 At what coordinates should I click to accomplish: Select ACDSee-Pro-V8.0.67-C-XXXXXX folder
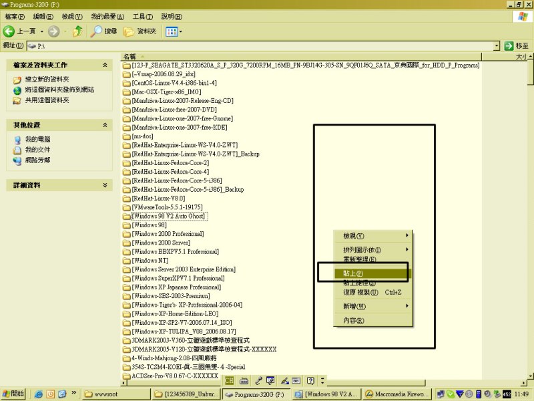pyautogui.click(x=175, y=376)
